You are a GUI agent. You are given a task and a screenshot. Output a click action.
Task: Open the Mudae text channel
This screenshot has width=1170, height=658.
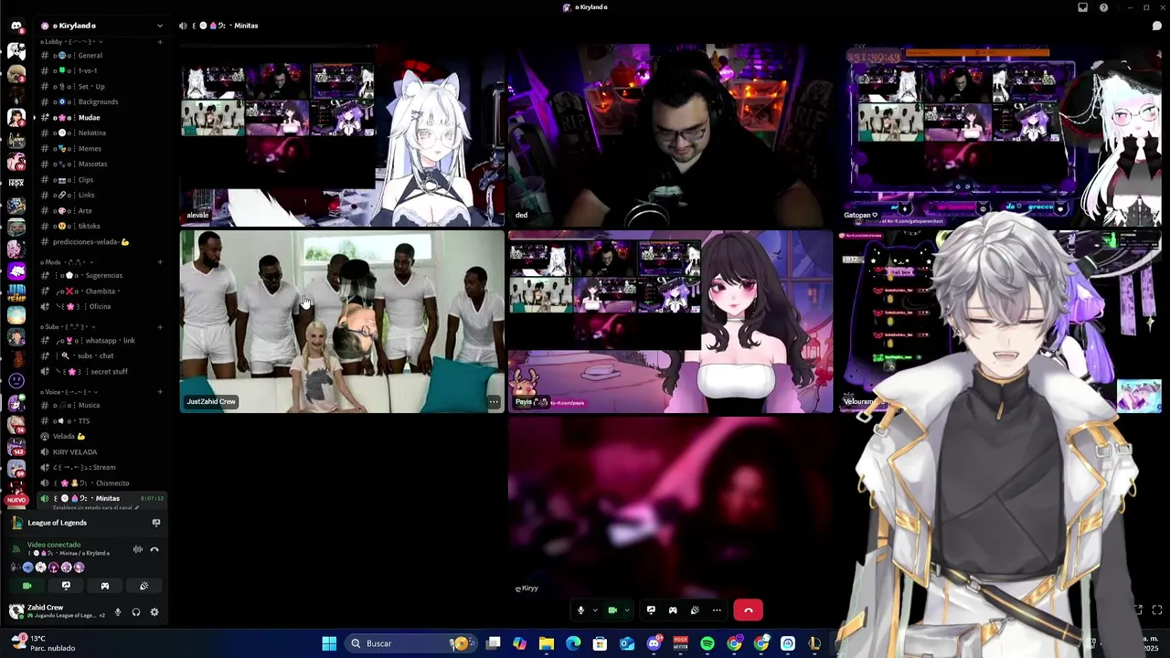click(101, 117)
